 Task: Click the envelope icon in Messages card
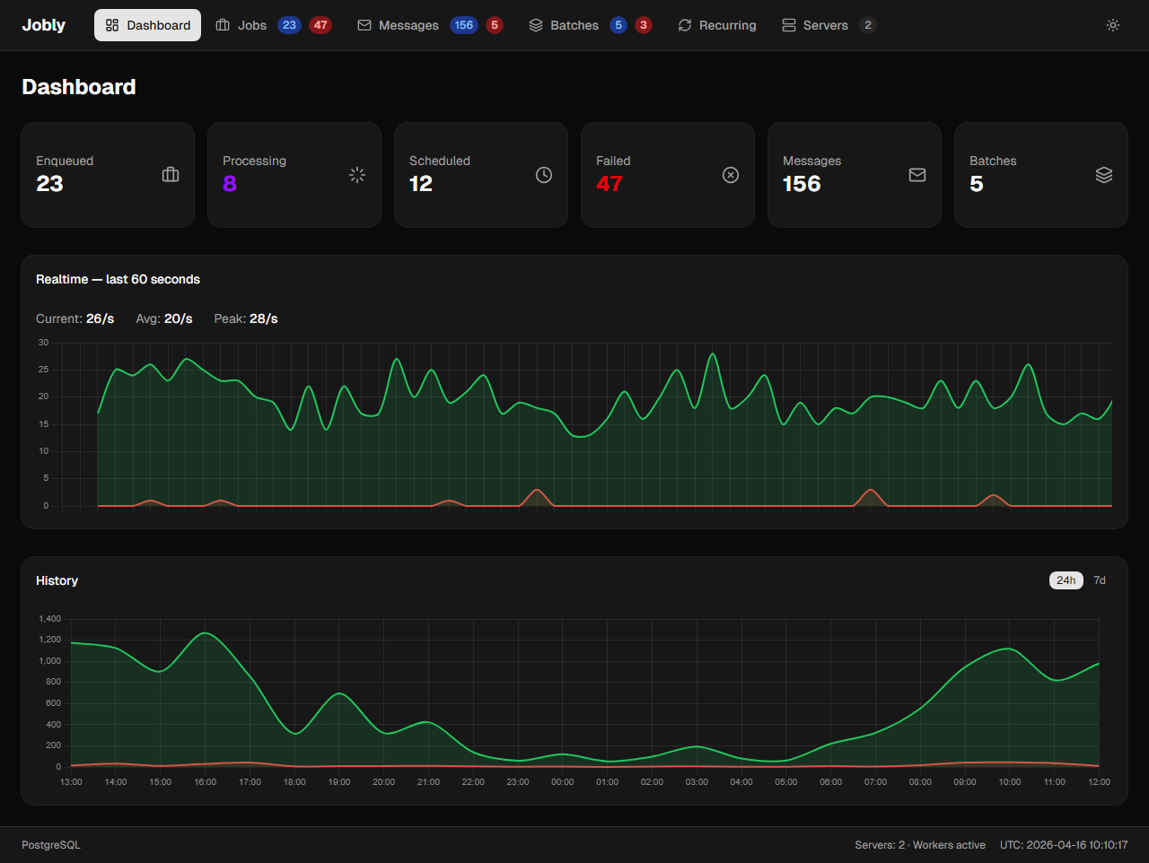pos(917,175)
